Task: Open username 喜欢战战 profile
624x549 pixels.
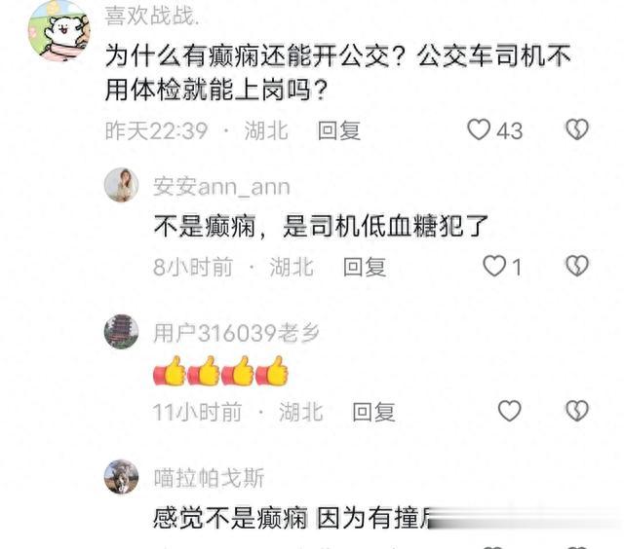Action: (152, 16)
